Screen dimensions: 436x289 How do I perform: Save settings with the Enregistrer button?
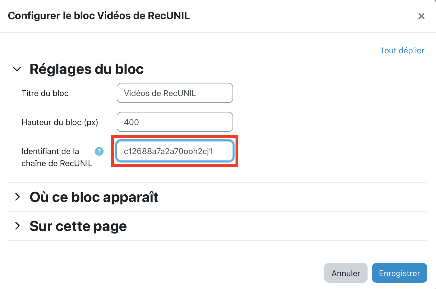[399, 273]
